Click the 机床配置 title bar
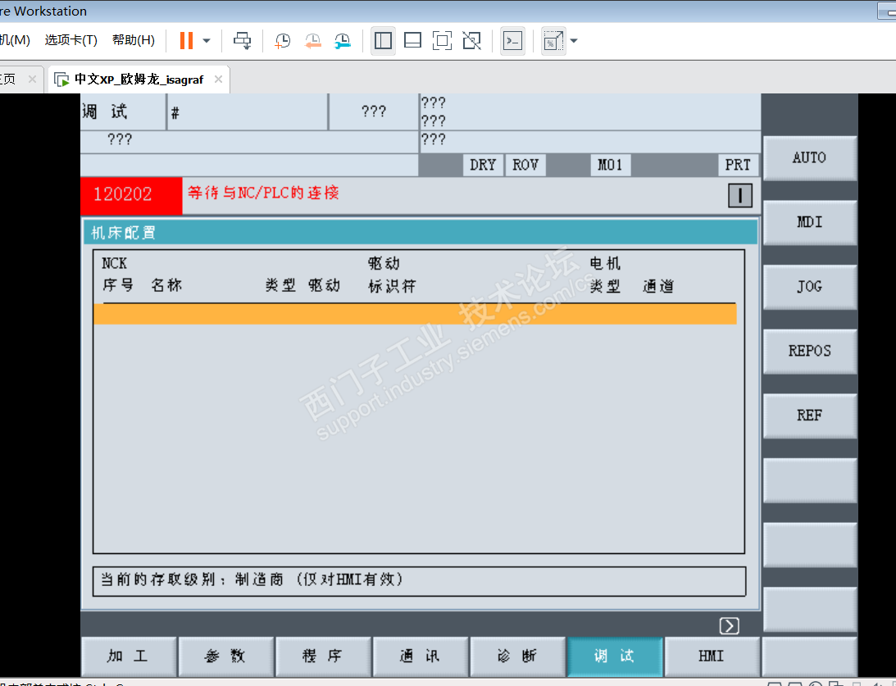Image resolution: width=896 pixels, height=686 pixels. (421, 233)
